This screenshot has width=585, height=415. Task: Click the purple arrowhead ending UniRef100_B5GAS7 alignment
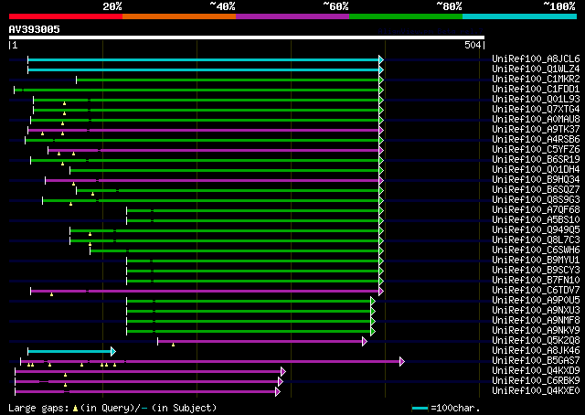(x=402, y=361)
